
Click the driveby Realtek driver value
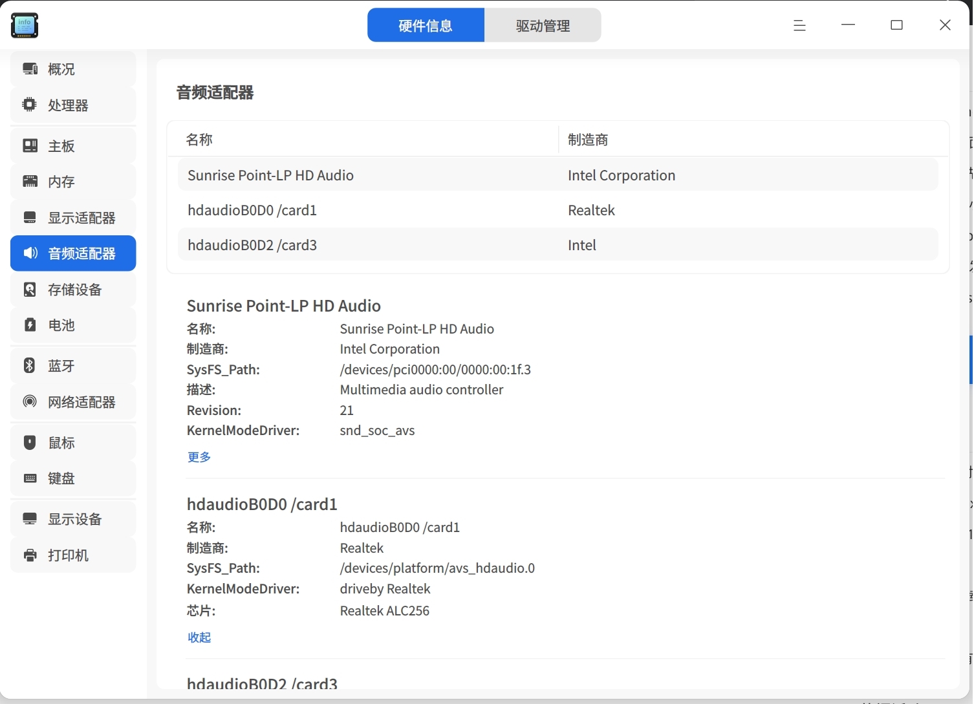pyautogui.click(x=385, y=589)
